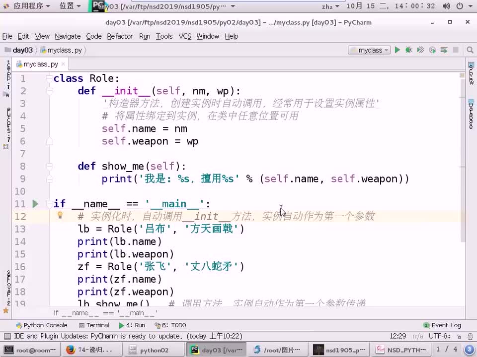Image resolution: width=477 pixels, height=357 pixels.
Task: Click the day03 breadcrumb in navigation bar
Action: [x=19, y=50]
